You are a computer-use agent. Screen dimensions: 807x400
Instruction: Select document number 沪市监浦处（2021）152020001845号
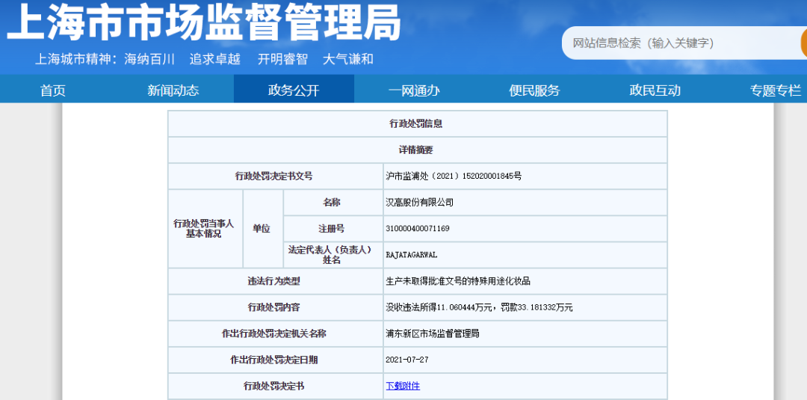[x=454, y=176]
